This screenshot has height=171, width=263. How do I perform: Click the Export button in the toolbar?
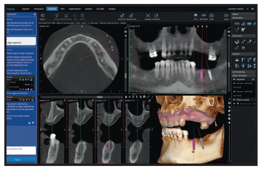(227, 16)
